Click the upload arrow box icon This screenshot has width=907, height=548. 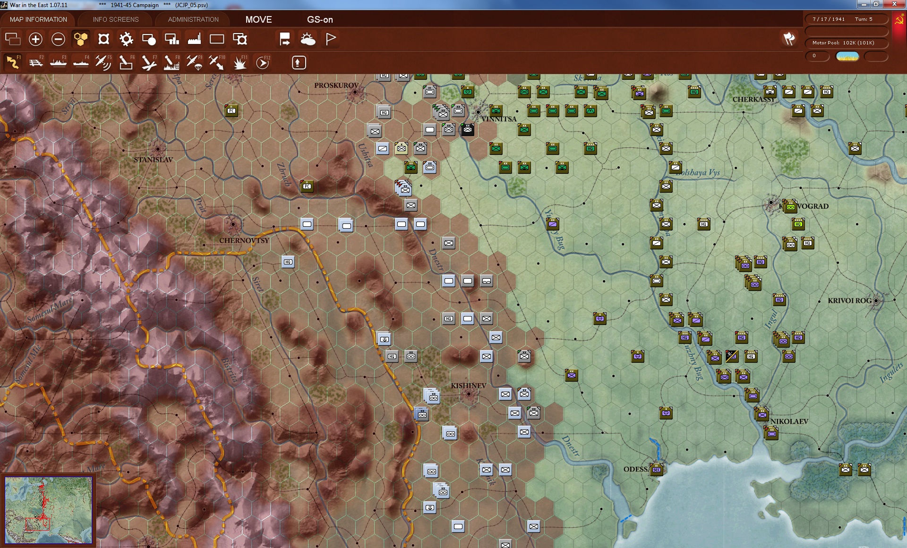(299, 62)
